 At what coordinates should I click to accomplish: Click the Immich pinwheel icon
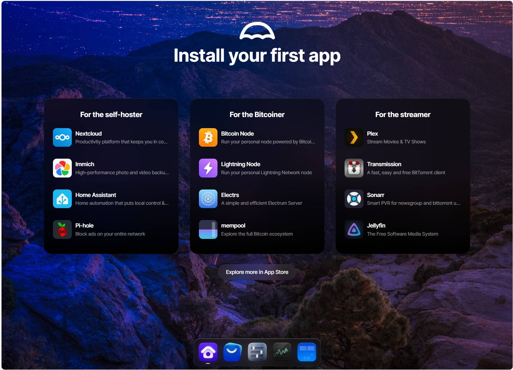62,168
